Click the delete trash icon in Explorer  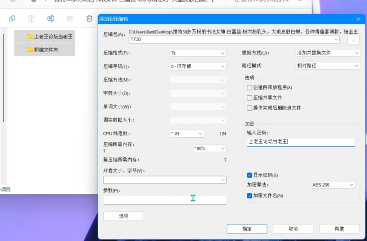tap(89, 18)
